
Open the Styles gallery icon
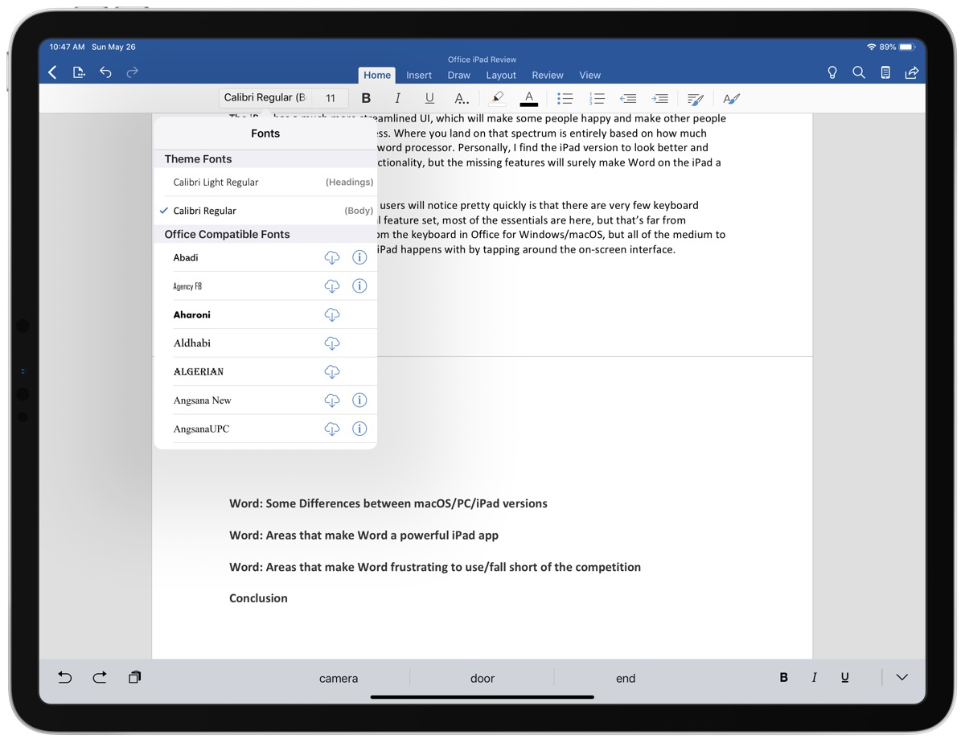[731, 98]
